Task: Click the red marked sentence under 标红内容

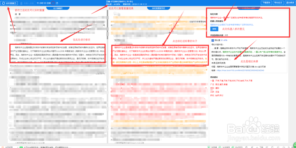Action: 237,17
